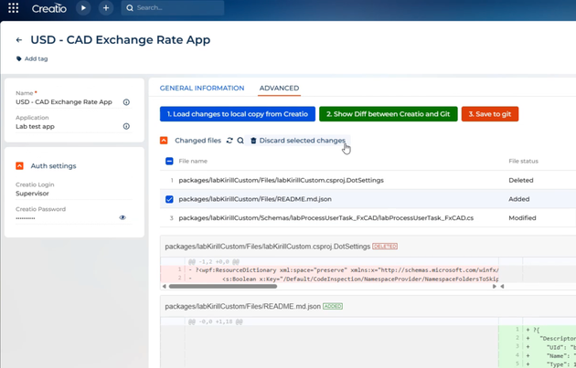Focus the global Search field
The height and width of the screenshot is (368, 576).
(173, 7)
